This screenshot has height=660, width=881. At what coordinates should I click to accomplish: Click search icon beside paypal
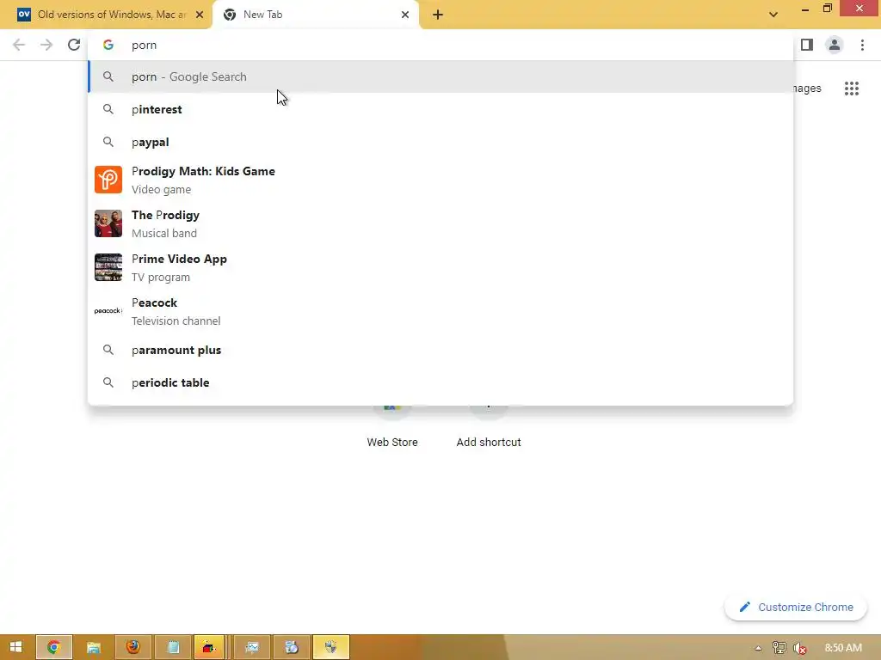[108, 142]
